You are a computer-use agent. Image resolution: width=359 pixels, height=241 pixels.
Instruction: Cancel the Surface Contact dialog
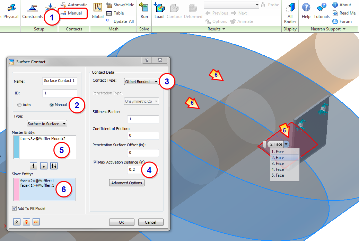coord(151,222)
